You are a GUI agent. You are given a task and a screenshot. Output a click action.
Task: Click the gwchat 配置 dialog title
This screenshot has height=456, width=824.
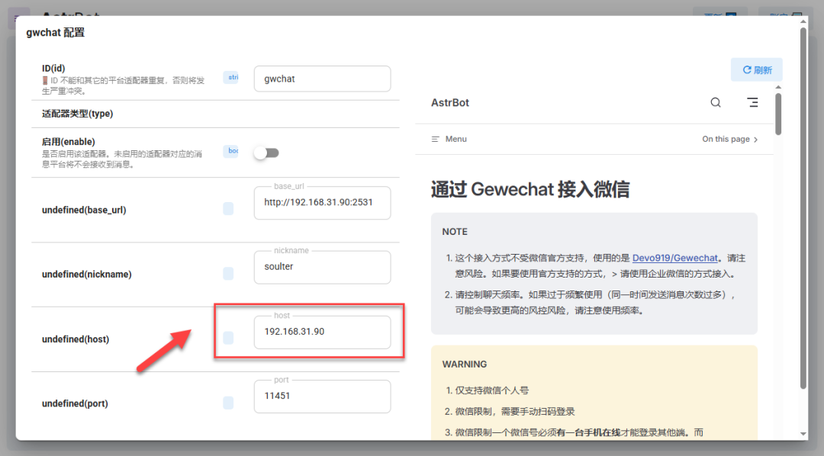[x=55, y=33]
